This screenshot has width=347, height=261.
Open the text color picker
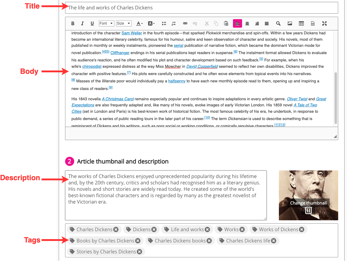click(139, 23)
